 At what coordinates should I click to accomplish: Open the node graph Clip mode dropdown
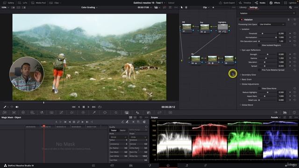pyautogui.click(x=206, y=7)
